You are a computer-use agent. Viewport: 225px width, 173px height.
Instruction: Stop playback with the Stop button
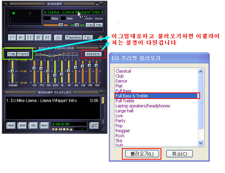[38, 37]
